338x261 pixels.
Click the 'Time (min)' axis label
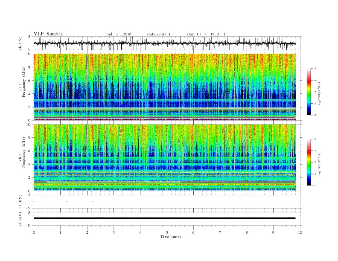click(171, 237)
